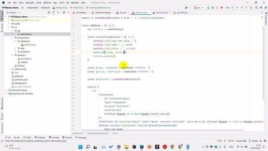Open the editor tabs more-options menu
Viewport: 268px width, 151px height.
click(x=262, y=13)
